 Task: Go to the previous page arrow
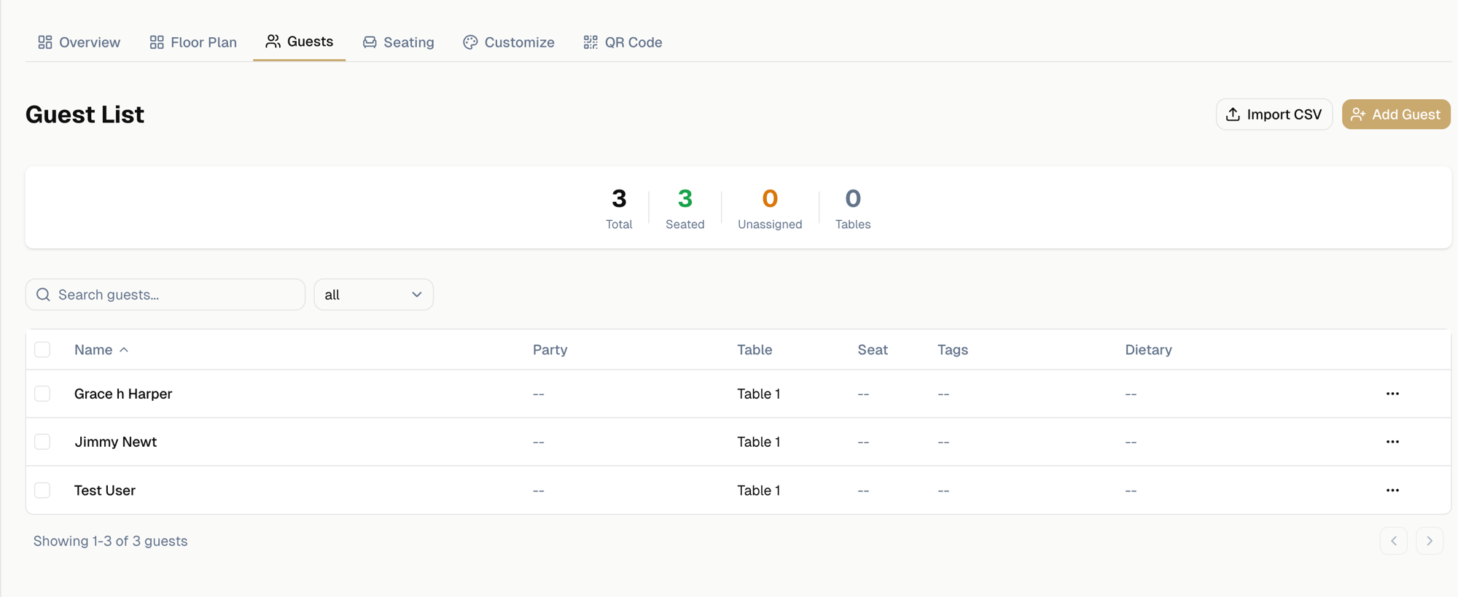pyautogui.click(x=1393, y=541)
